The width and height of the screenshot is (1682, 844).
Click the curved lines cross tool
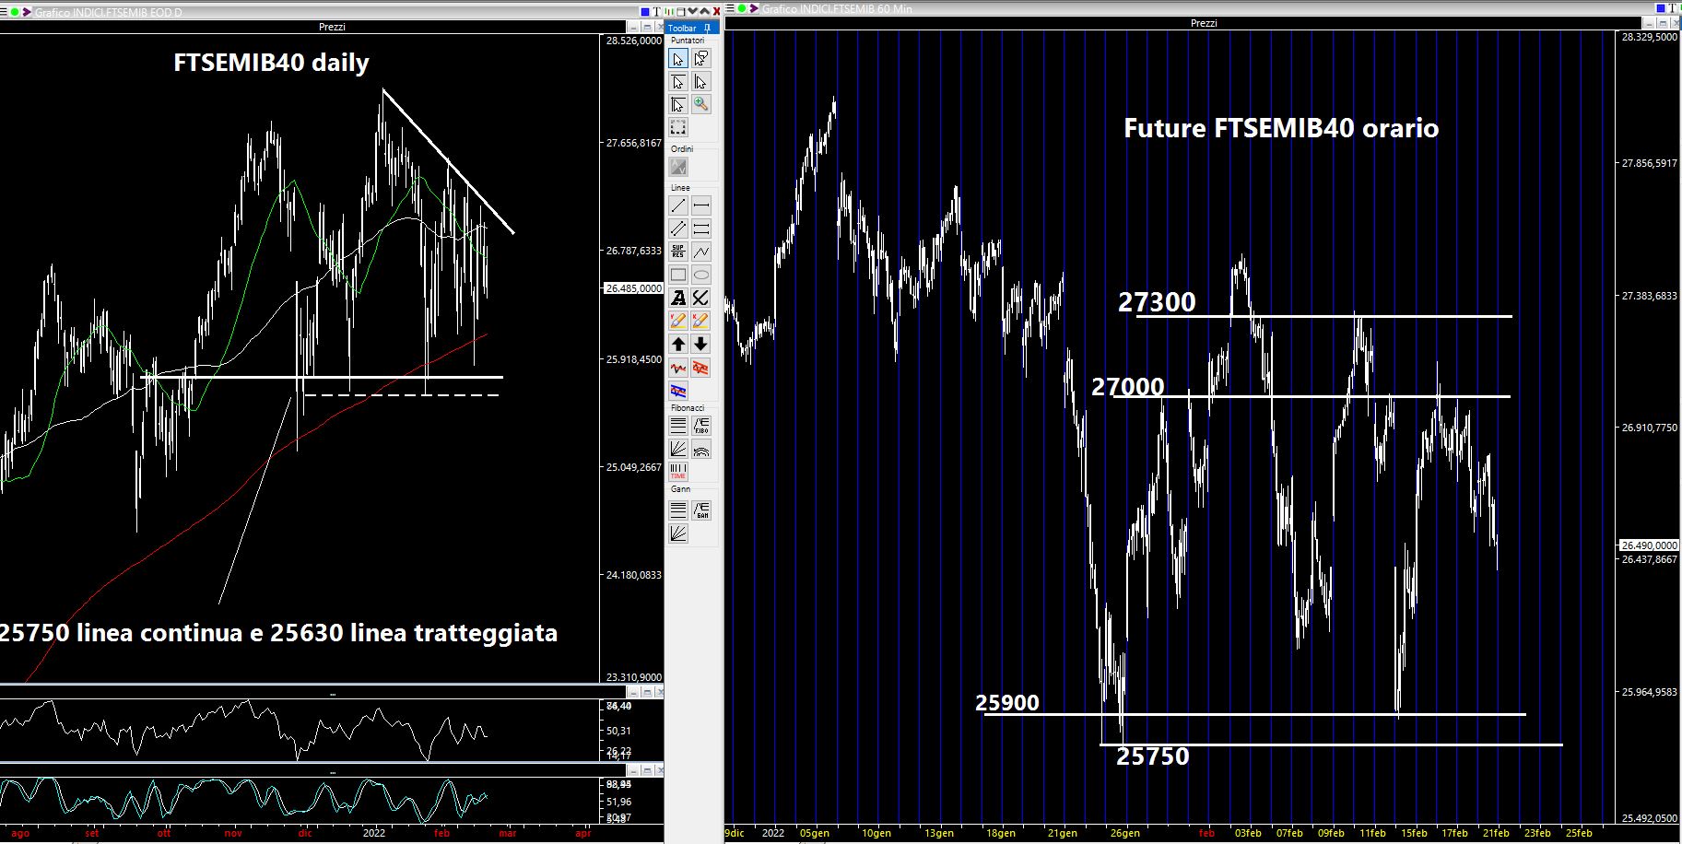[701, 298]
